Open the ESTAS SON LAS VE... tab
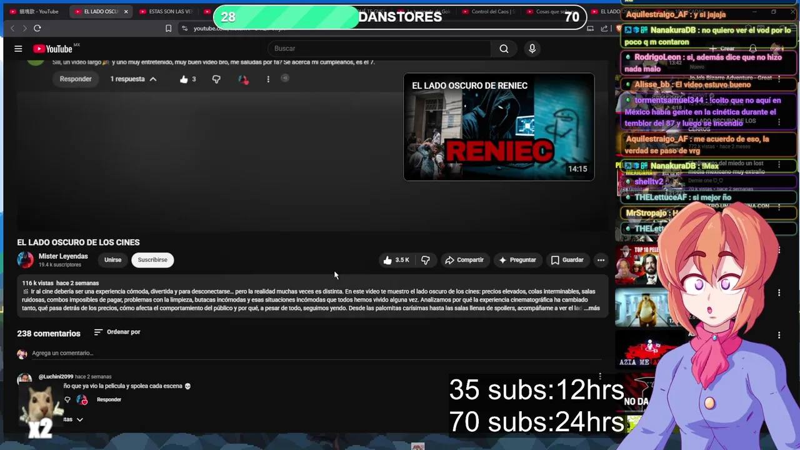Image resolution: width=800 pixels, height=450 pixels. coord(166,11)
